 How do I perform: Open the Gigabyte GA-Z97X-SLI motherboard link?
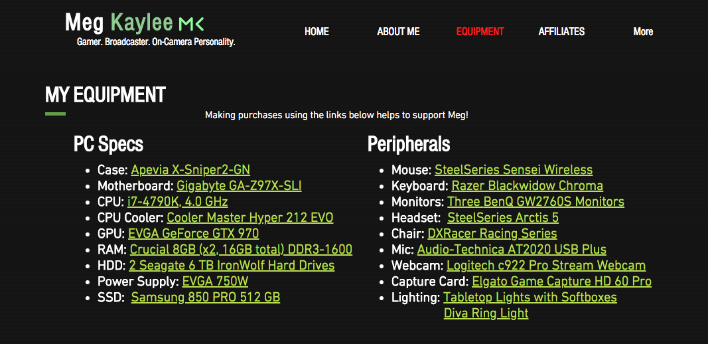pos(239,186)
